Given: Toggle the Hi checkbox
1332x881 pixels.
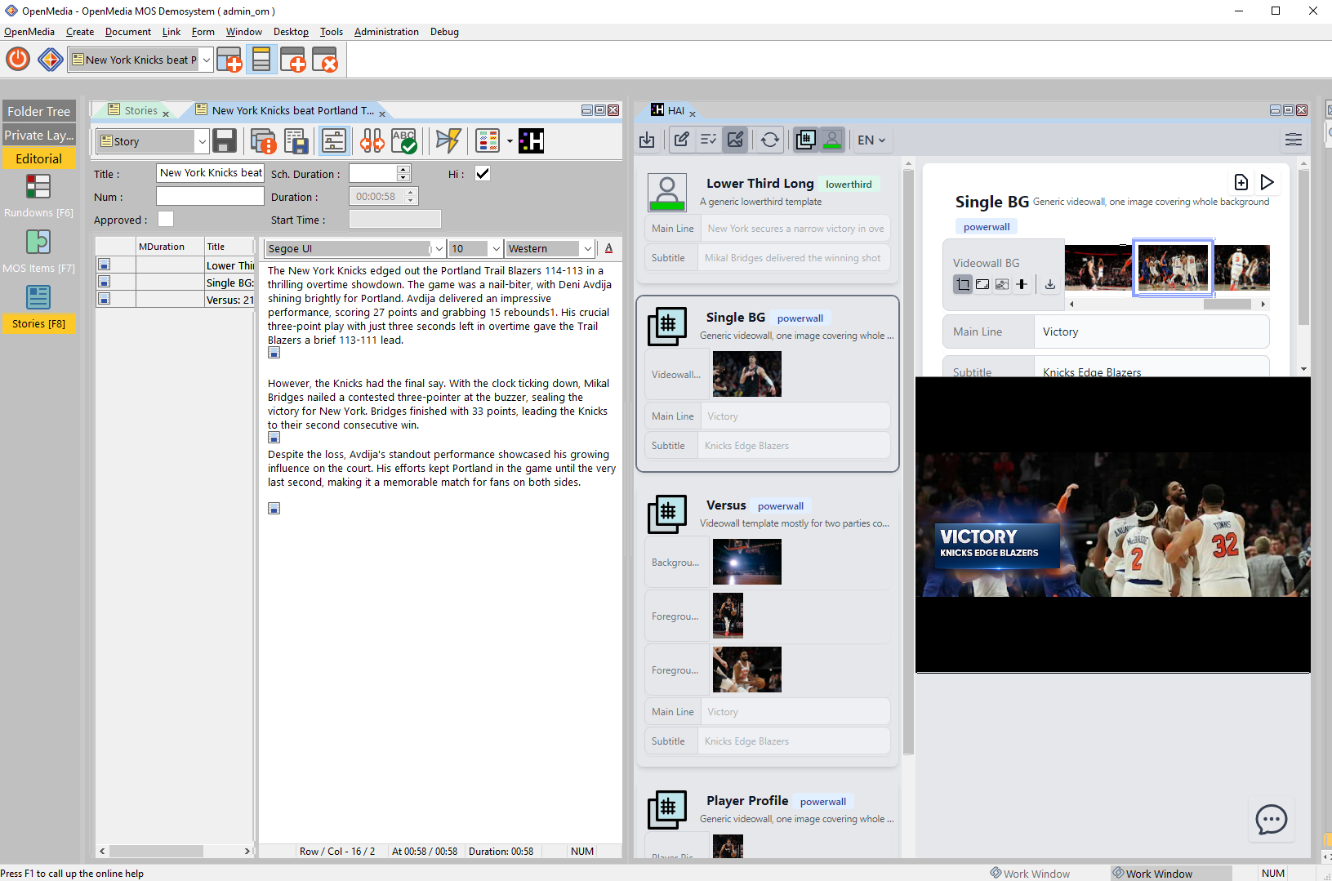Looking at the screenshot, I should [483, 173].
